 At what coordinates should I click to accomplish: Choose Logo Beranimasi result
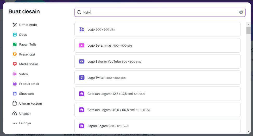pos(157,45)
